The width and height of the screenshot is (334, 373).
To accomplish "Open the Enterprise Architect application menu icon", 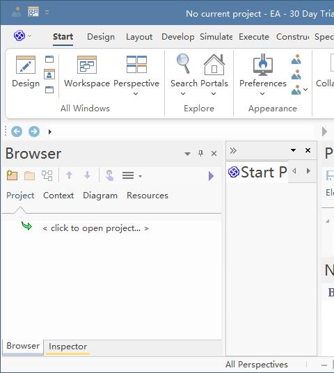I will pyautogui.click(x=19, y=36).
